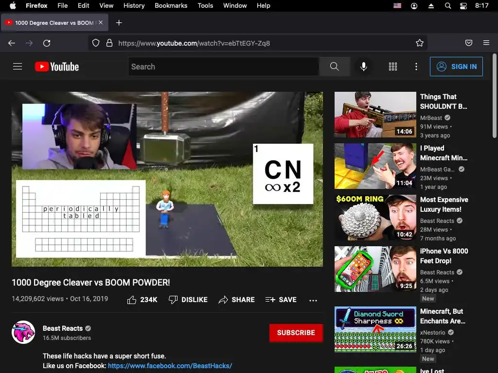Open YouTube settings three-dot menu
498x373 pixels.
416,67
